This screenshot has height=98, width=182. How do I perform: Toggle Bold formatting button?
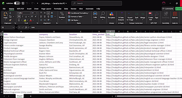pos(19,16)
